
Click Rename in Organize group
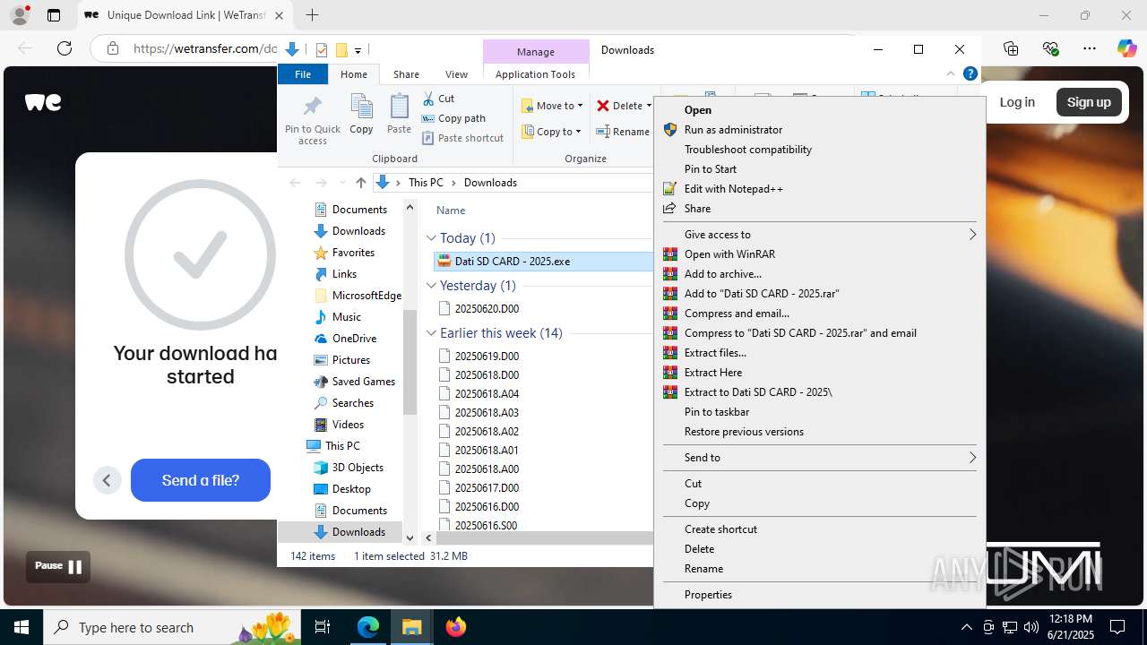(624, 132)
